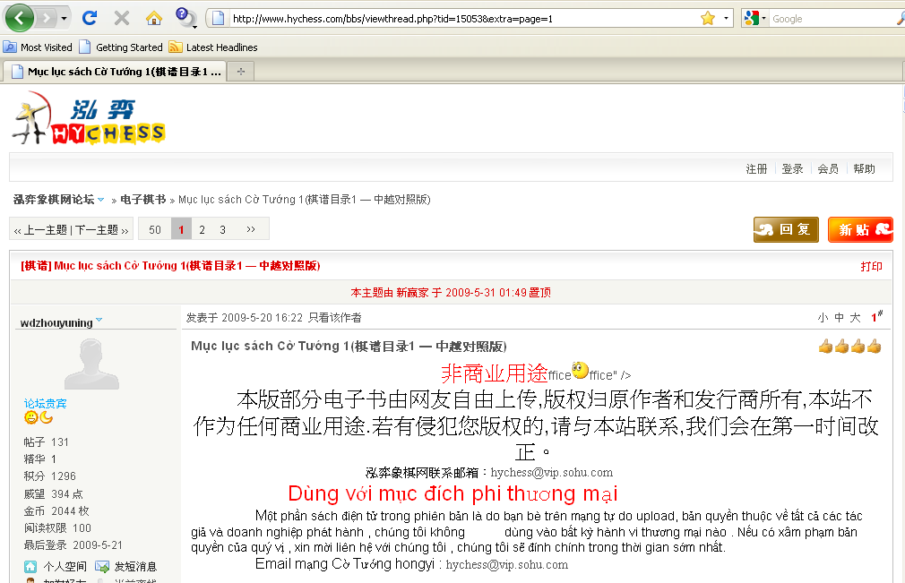
Task: Reload the current page
Action: [90, 18]
